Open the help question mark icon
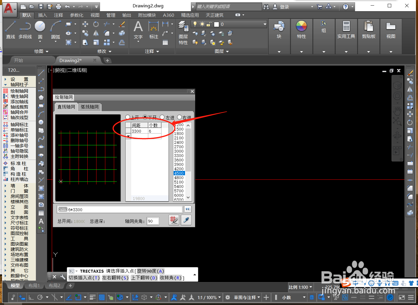418x305 pixels. (346, 6)
